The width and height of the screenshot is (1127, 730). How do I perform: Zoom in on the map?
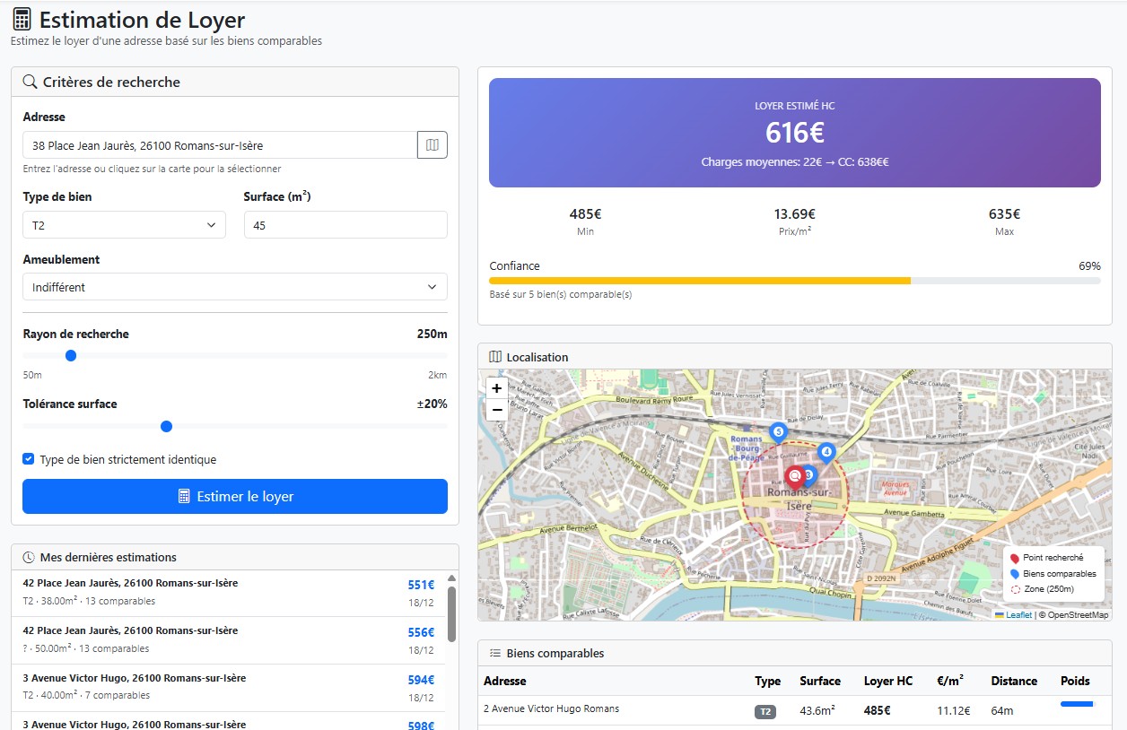tap(496, 388)
